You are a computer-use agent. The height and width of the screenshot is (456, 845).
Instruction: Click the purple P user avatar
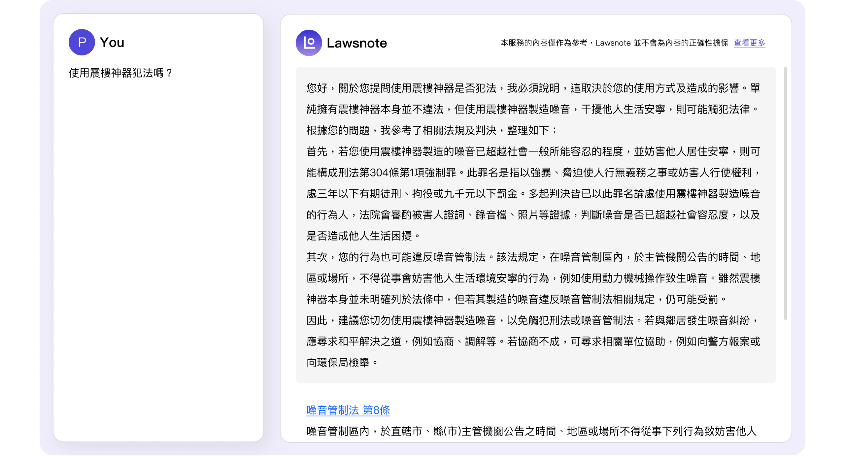pos(82,42)
